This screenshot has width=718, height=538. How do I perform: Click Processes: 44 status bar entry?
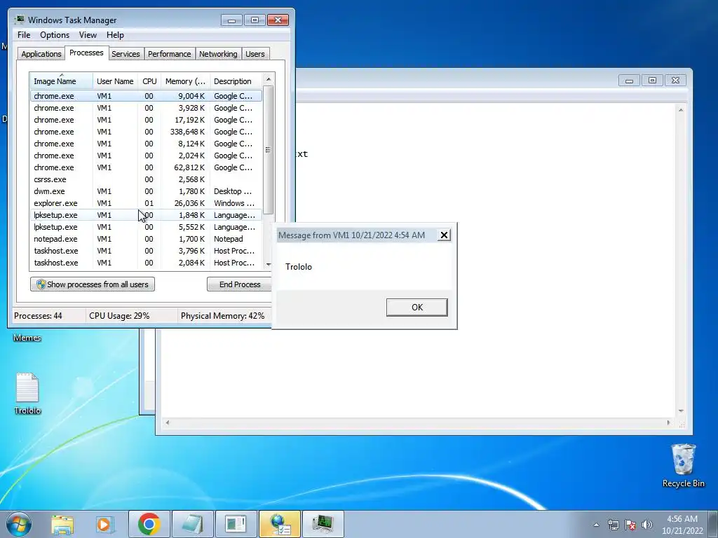click(38, 316)
